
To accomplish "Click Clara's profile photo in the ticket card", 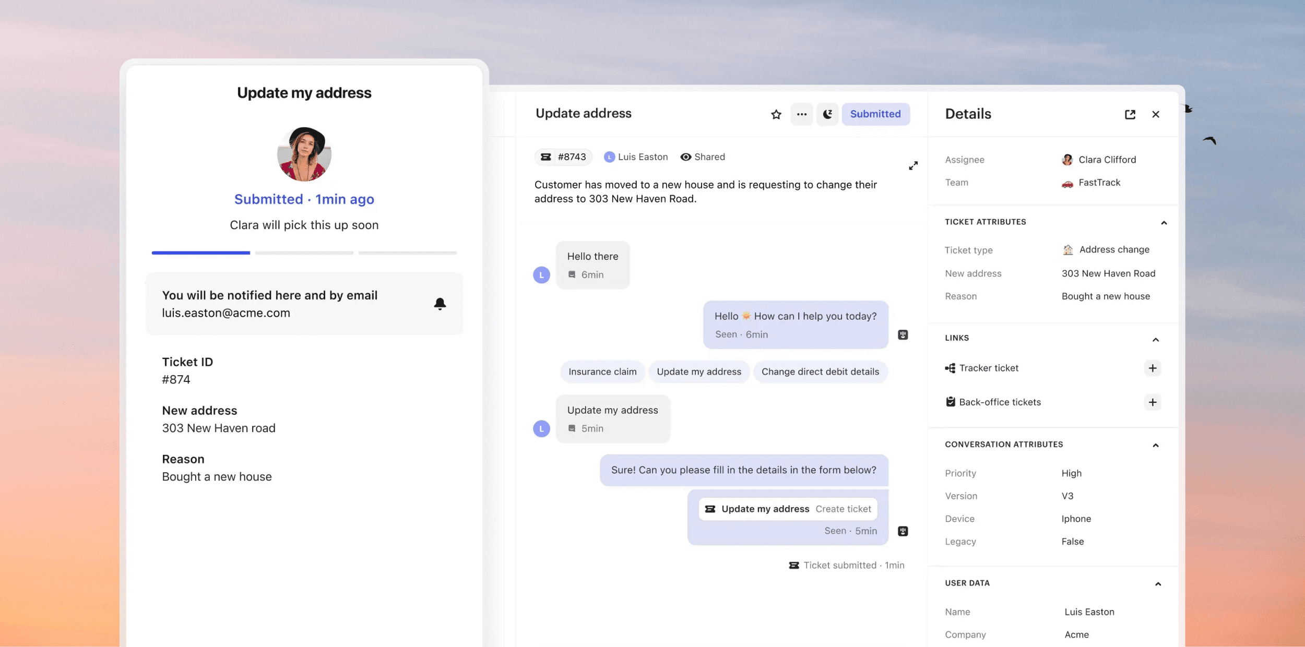I will click(x=304, y=154).
